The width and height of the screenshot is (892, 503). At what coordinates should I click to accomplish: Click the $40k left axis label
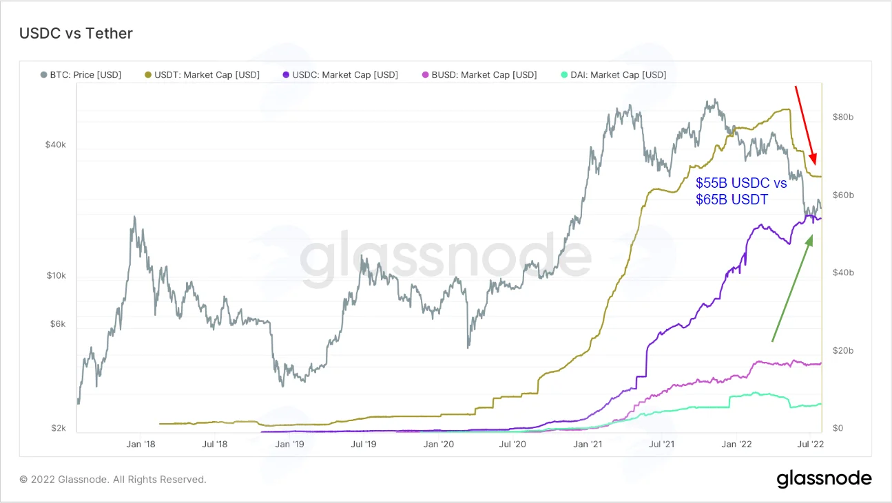pos(56,145)
